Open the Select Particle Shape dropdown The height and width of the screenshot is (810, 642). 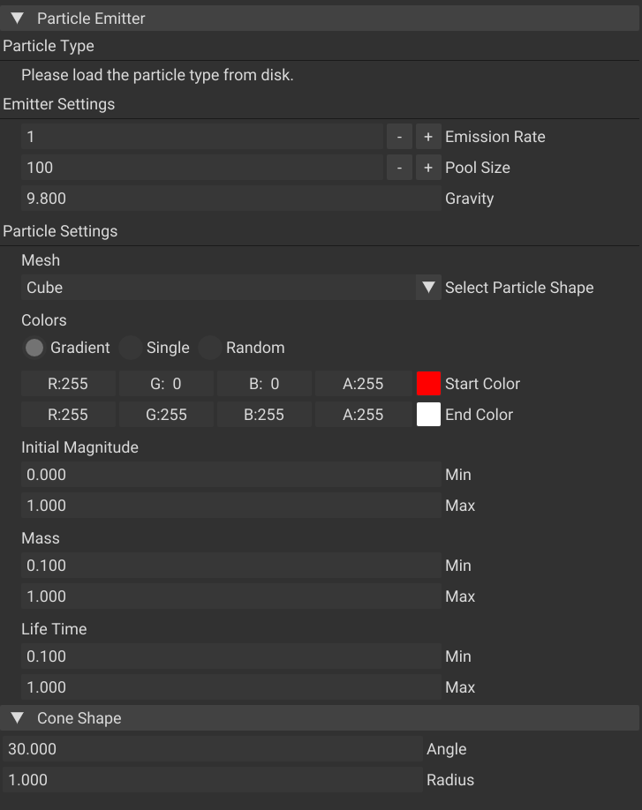(x=428, y=288)
